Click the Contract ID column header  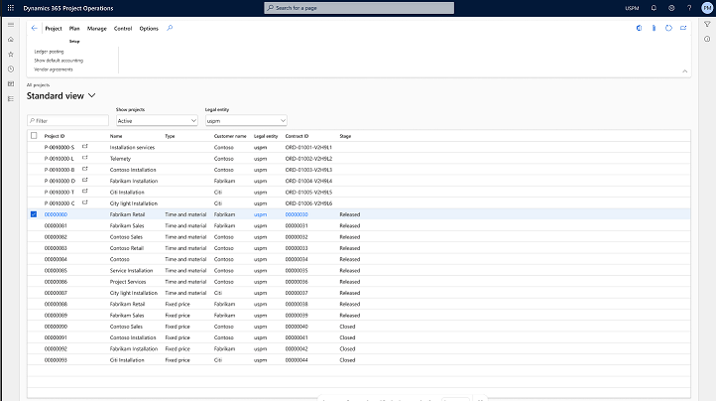pos(297,136)
